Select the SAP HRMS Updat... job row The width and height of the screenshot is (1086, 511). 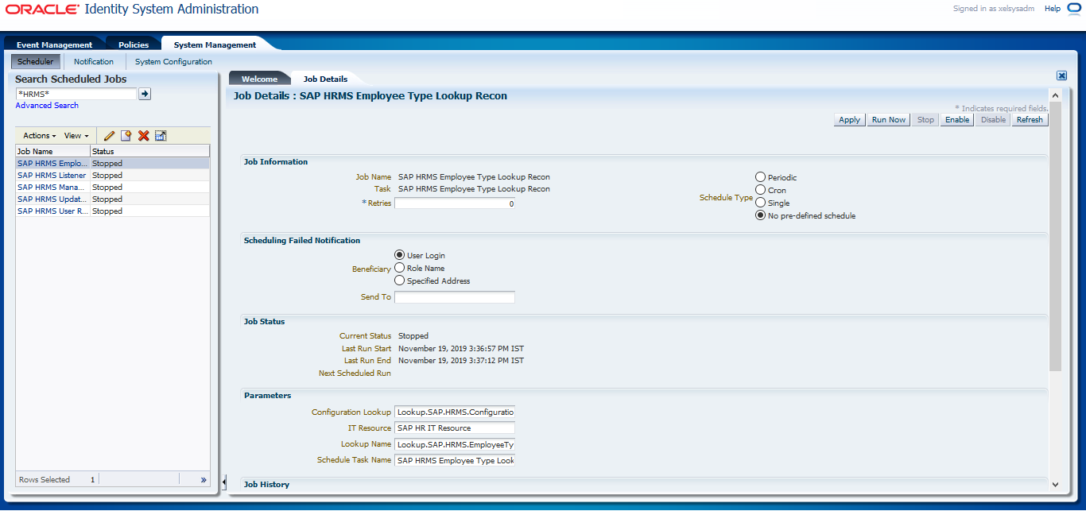(113, 199)
